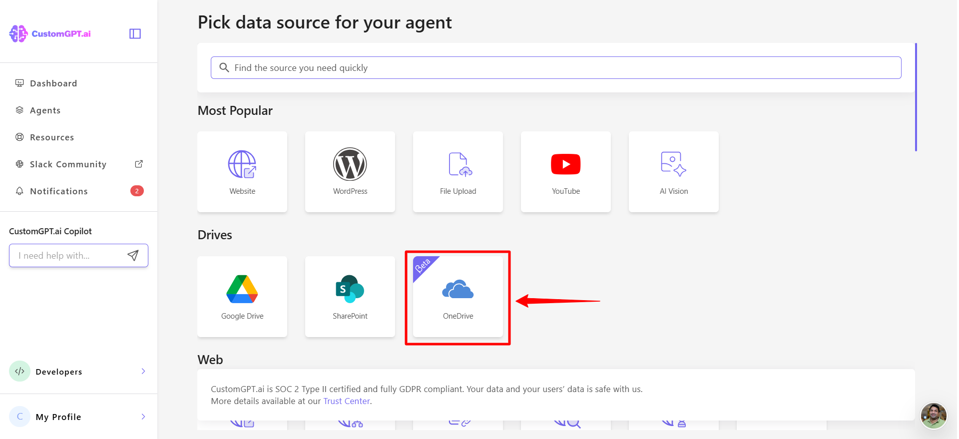The height and width of the screenshot is (439, 959).
Task: Click the 'Drives' section heading
Action: [215, 235]
